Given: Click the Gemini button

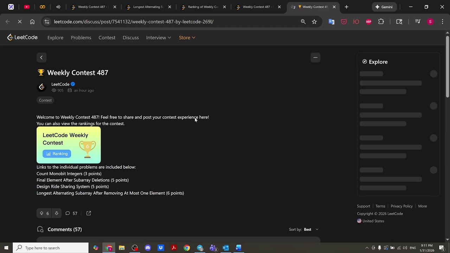Looking at the screenshot, I should click(x=384, y=7).
